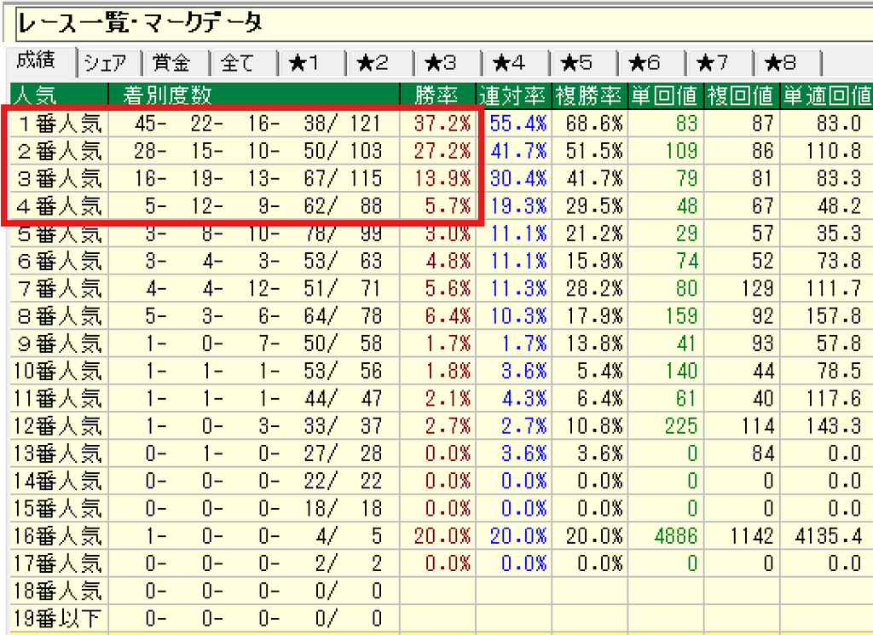The width and height of the screenshot is (873, 635).
Task: Select the 7番人気 row label
Action: [60, 289]
